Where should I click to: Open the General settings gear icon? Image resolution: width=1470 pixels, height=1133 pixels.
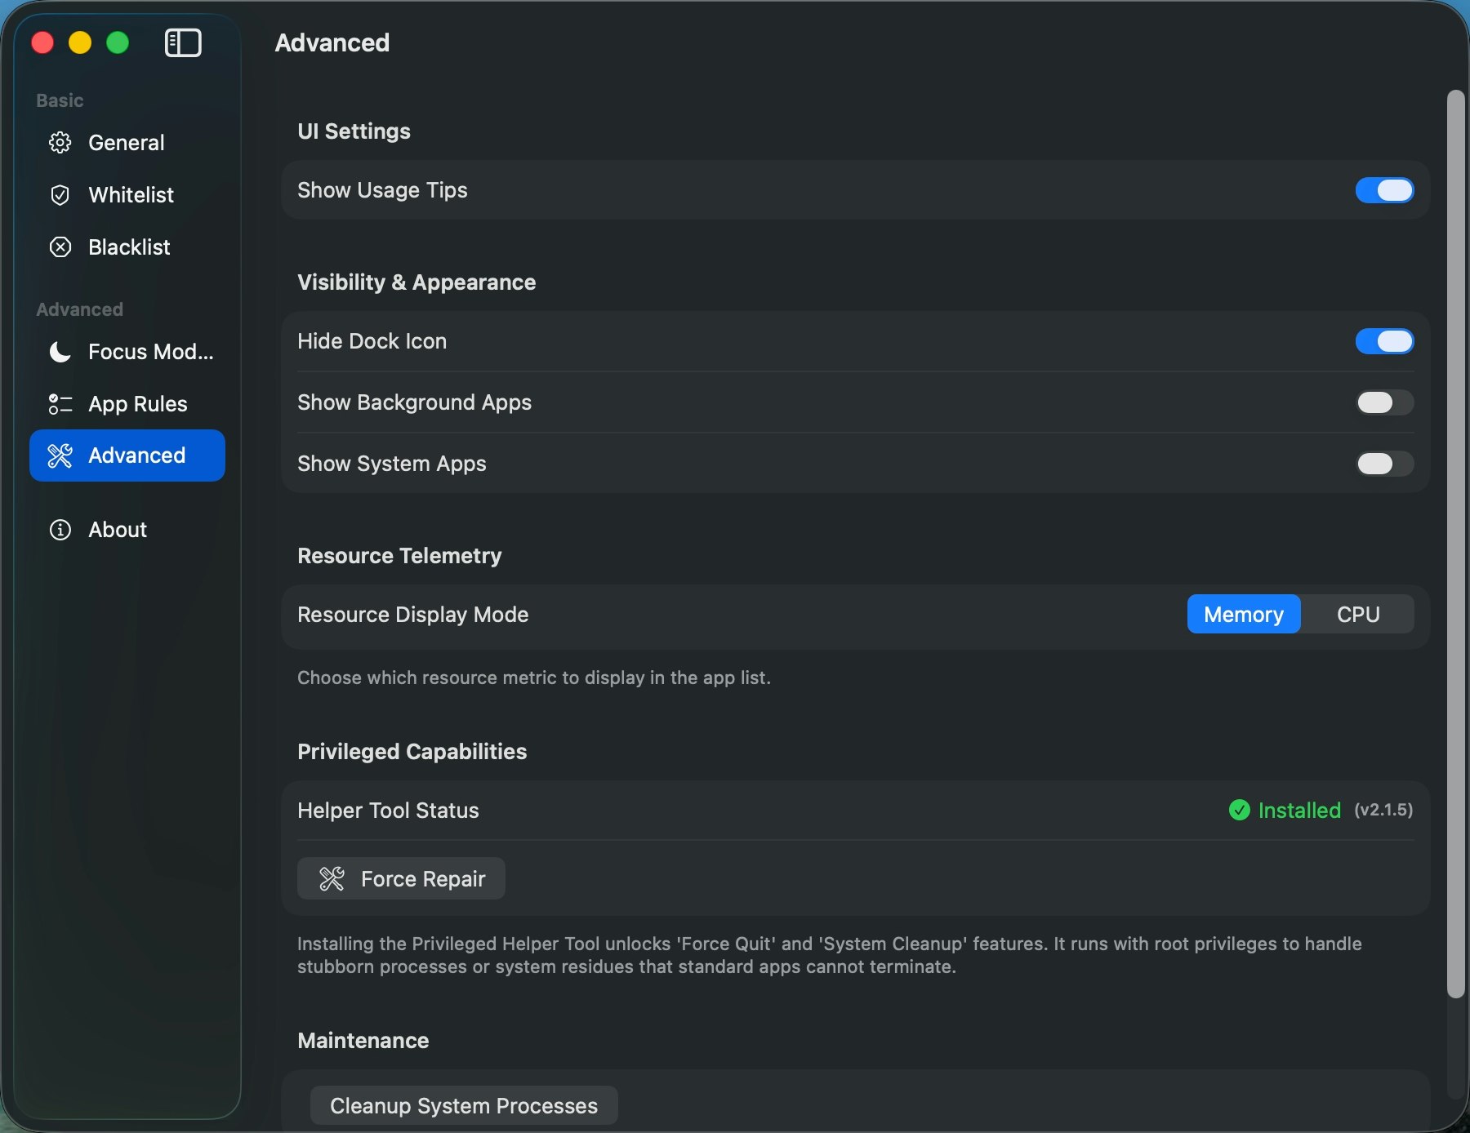(x=60, y=142)
